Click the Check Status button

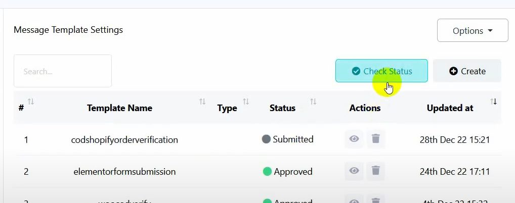point(381,71)
